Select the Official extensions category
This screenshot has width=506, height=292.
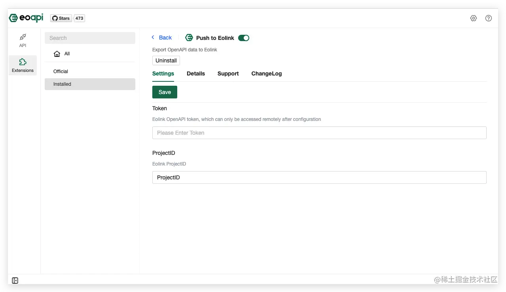[x=90, y=72]
